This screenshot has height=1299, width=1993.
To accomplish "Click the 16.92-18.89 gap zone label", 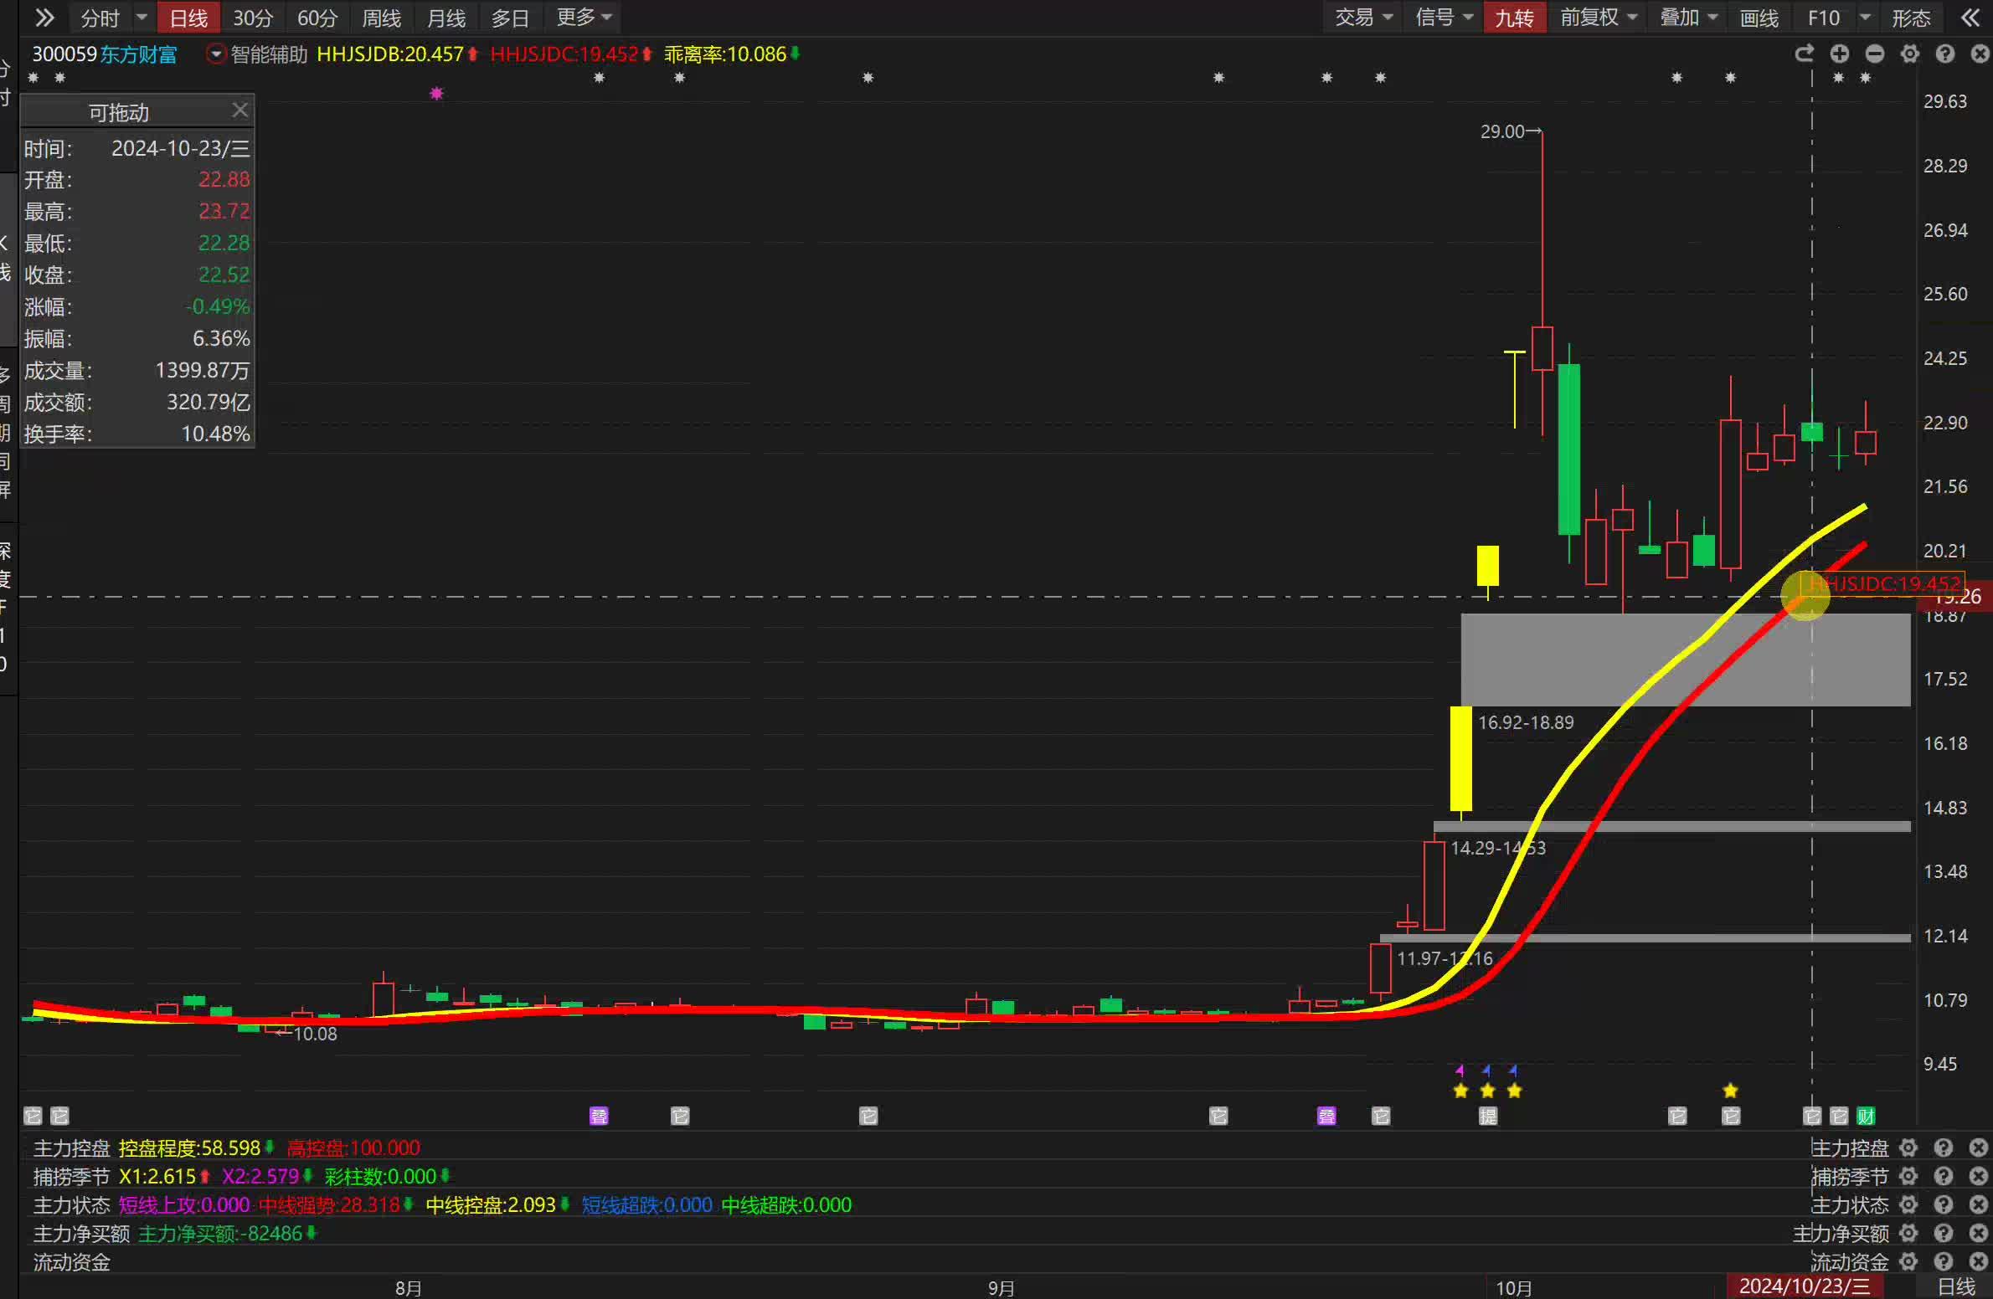I will click(1526, 722).
